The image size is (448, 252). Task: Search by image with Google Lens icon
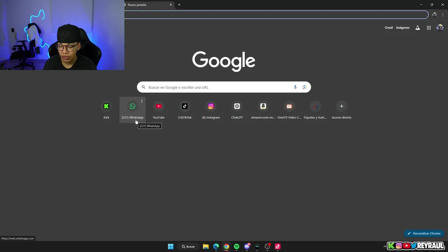pyautogui.click(x=304, y=87)
